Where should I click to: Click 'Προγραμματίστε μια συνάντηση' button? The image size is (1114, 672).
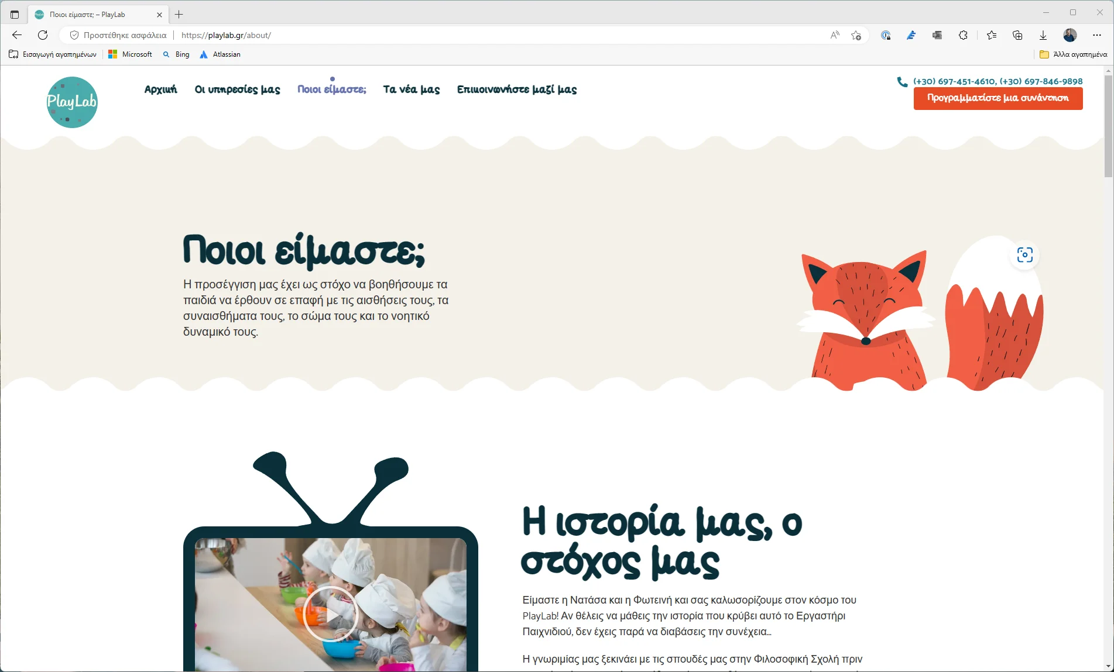[x=998, y=98]
